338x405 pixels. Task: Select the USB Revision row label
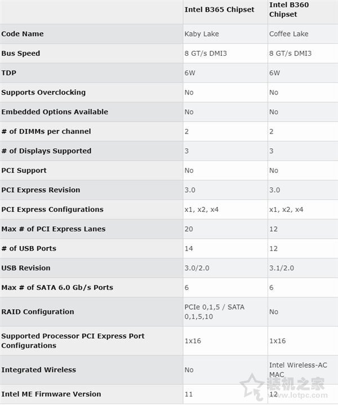coord(26,268)
